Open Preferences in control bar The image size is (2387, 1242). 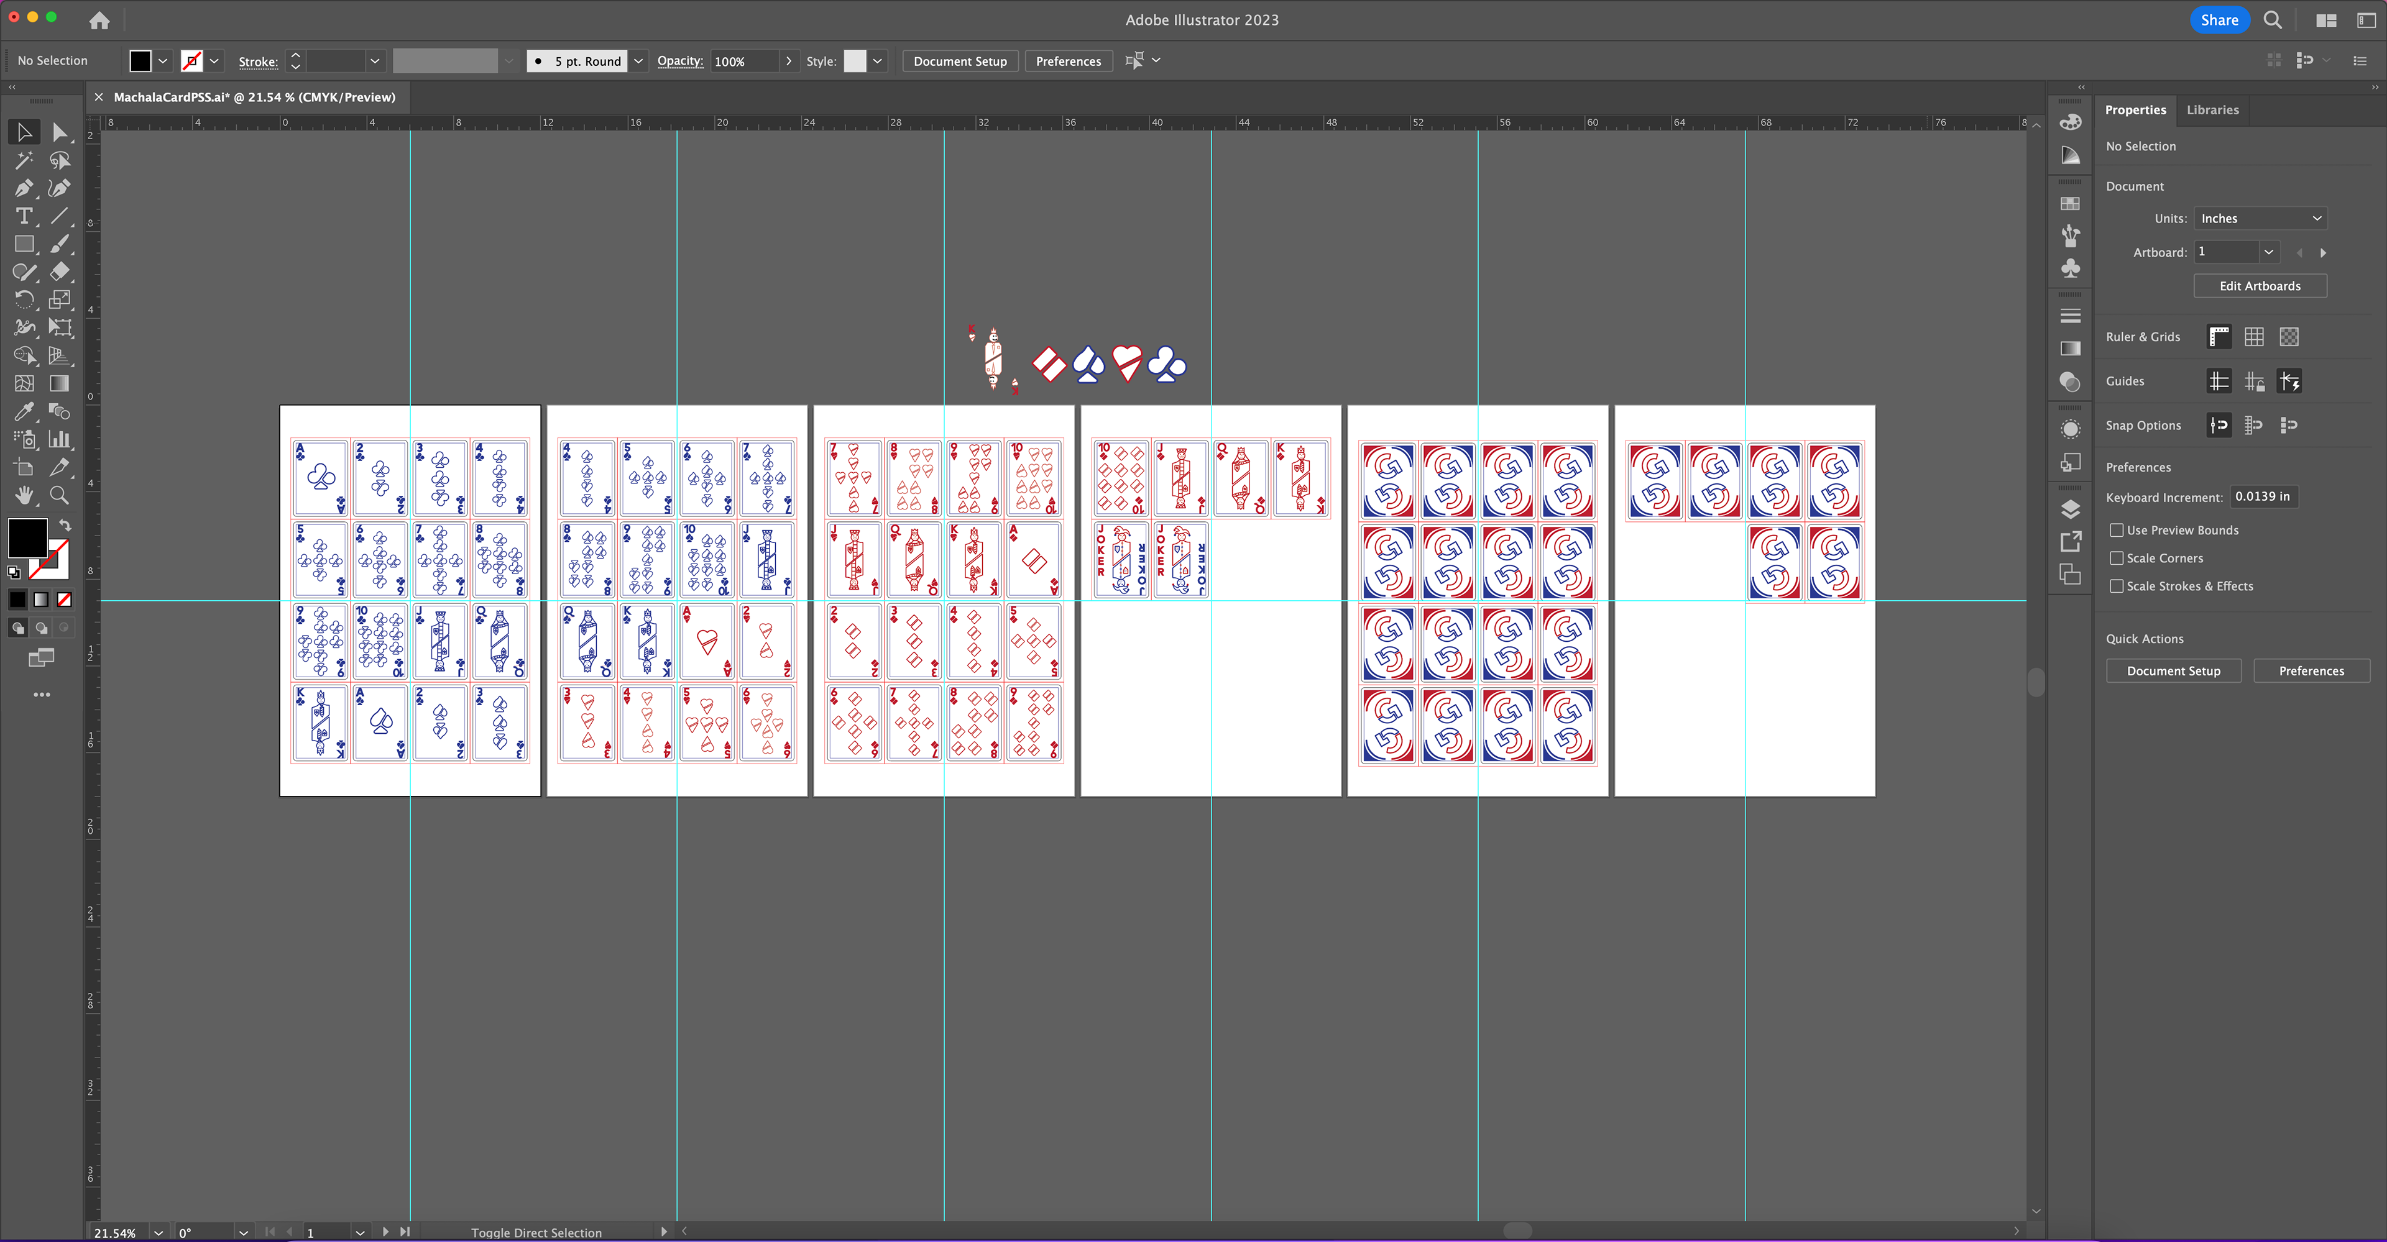pyautogui.click(x=1067, y=61)
